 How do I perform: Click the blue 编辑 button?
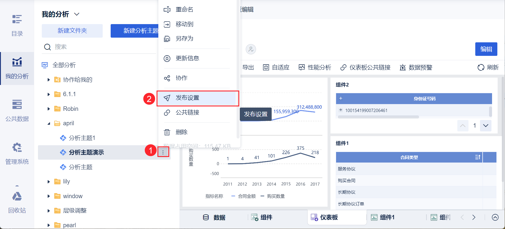[486, 49]
